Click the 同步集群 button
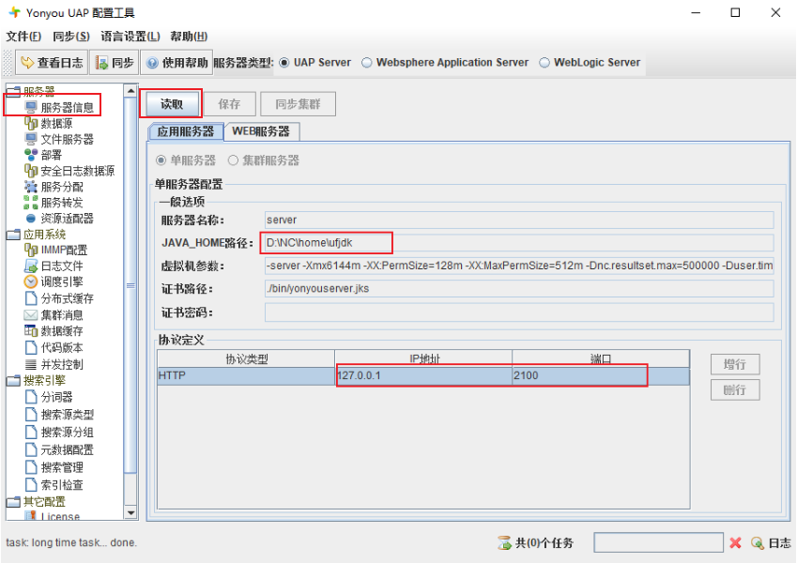 [298, 104]
